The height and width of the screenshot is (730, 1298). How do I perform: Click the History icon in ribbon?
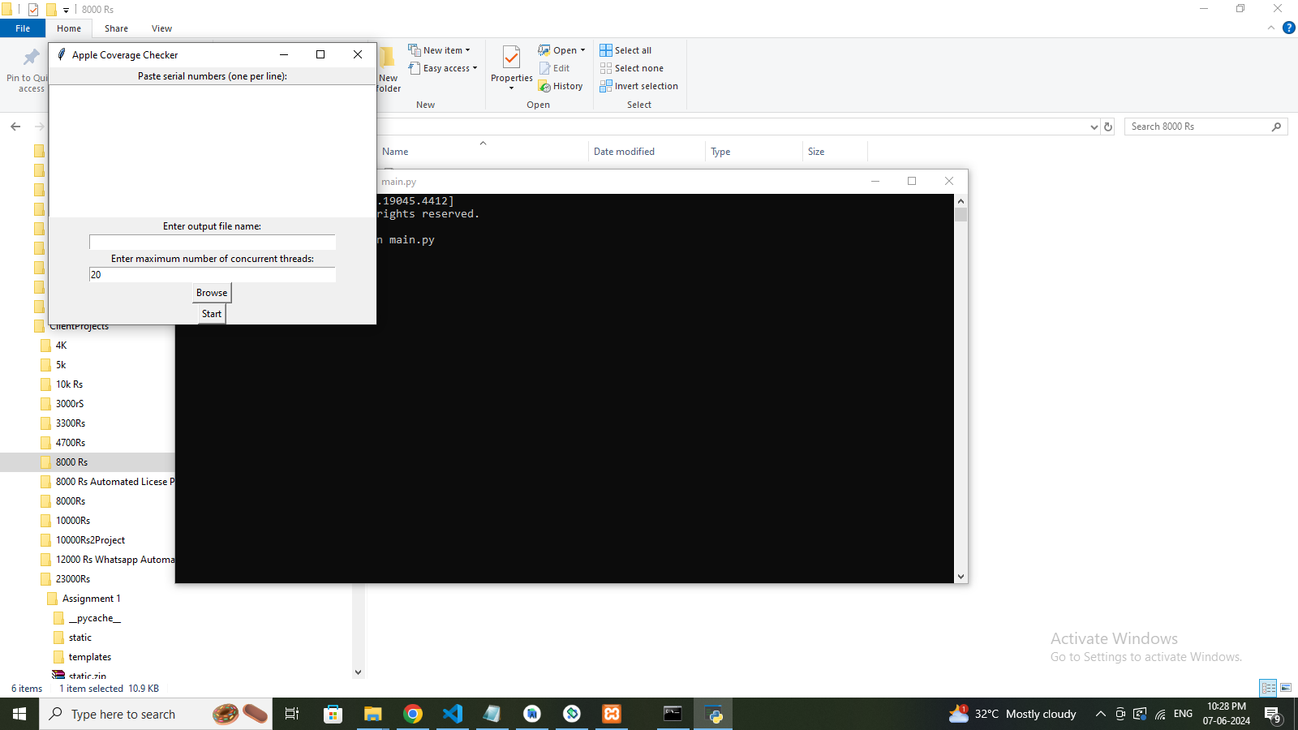tap(545, 87)
